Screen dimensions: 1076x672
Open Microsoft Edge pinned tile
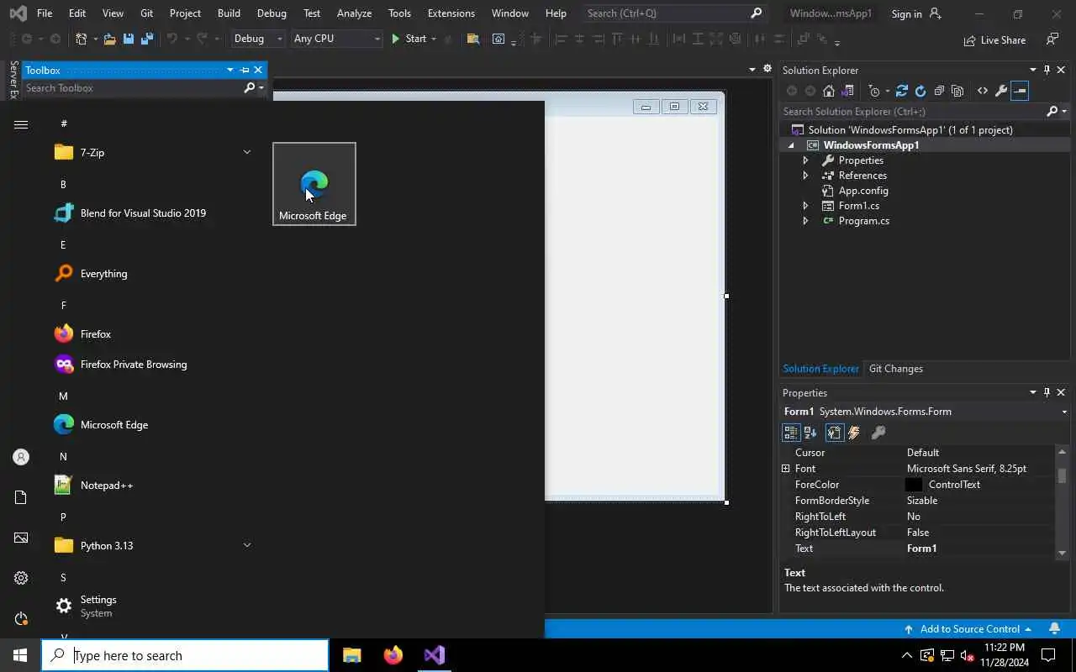tap(314, 184)
